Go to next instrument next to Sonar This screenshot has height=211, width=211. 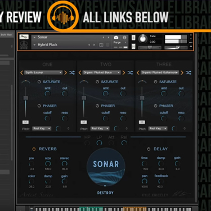point(109,38)
